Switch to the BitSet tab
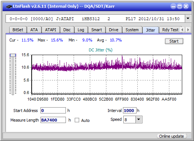 pyautogui.click(x=18, y=30)
